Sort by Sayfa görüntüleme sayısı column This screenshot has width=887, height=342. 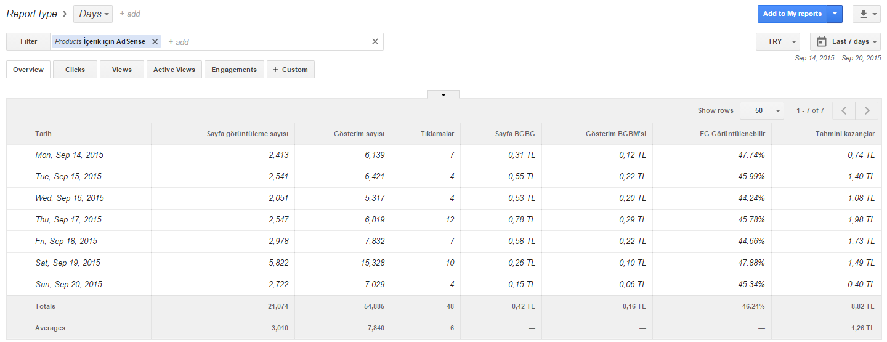coord(248,134)
